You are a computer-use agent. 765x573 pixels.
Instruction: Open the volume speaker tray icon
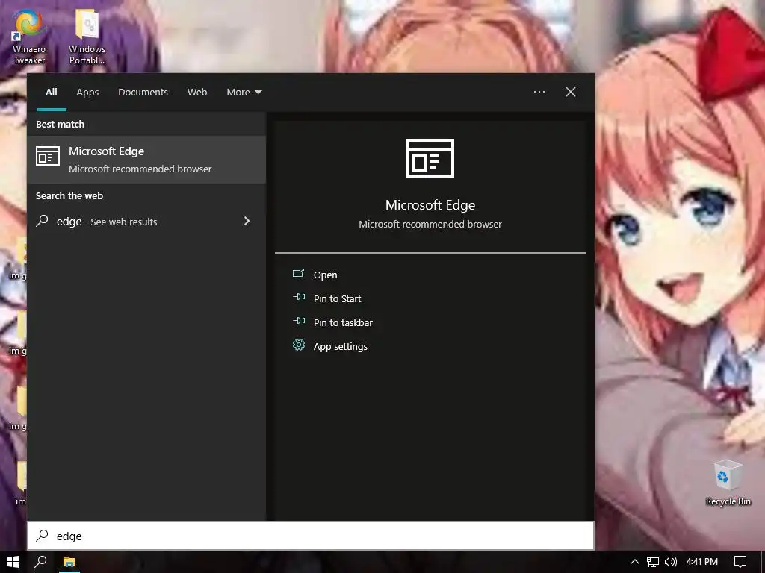pyautogui.click(x=671, y=562)
